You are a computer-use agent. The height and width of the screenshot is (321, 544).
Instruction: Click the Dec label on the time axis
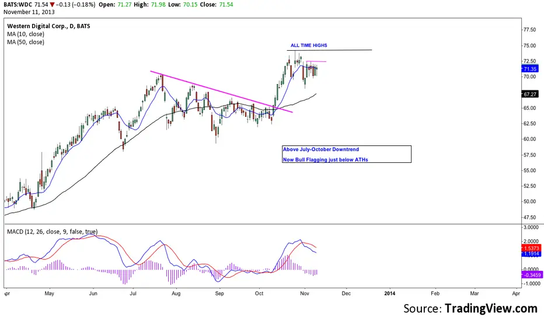point(346,293)
